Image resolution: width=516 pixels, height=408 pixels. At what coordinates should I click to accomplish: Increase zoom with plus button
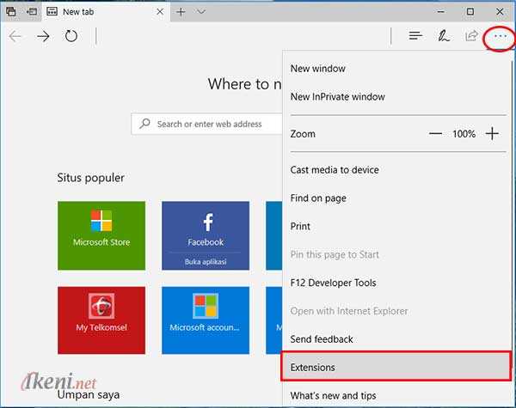point(492,133)
